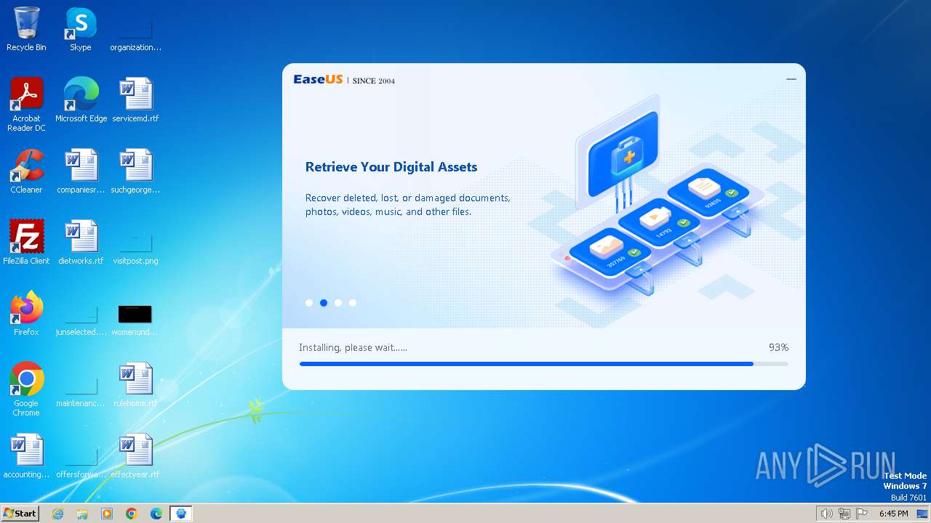Screen dimensions: 931x523
Task: Open CCleaner desktop shortcut
Action: pyautogui.click(x=26, y=171)
